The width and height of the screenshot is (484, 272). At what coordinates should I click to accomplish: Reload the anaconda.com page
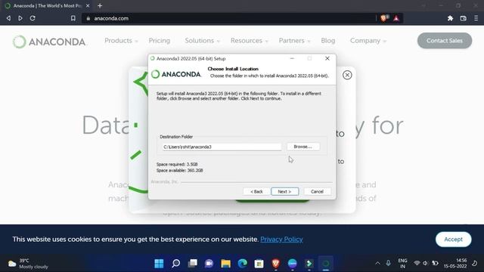(x=33, y=18)
